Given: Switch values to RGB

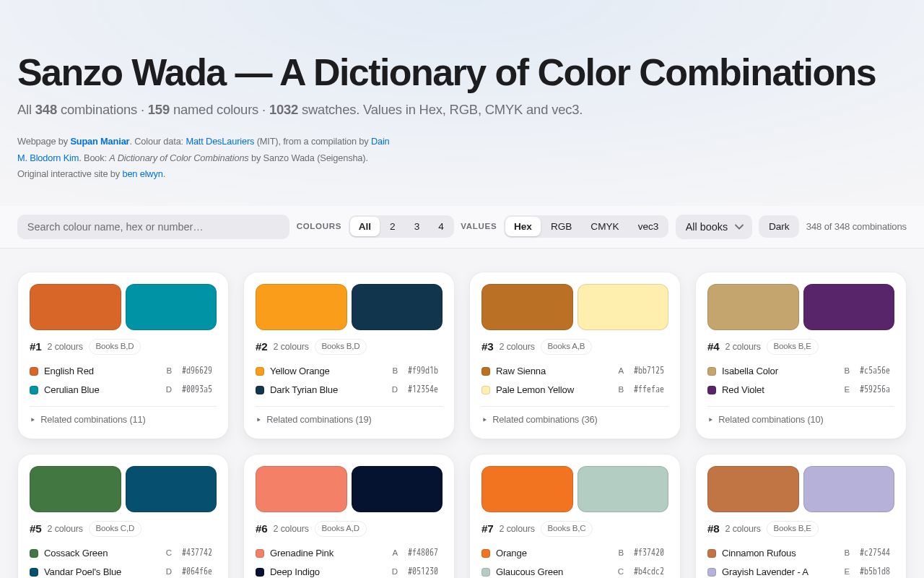Looking at the screenshot, I should click(561, 227).
